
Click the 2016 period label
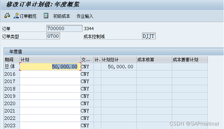[x=10, y=74]
